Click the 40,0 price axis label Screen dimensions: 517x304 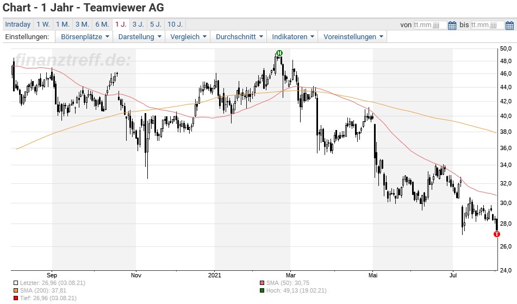click(x=506, y=116)
